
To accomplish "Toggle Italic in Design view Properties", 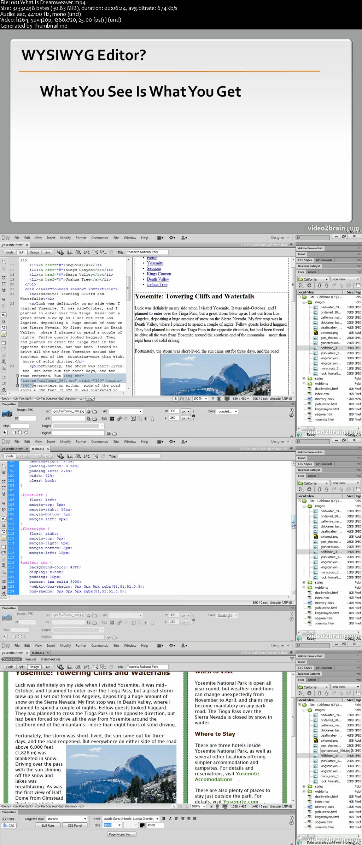I will [170, 818].
